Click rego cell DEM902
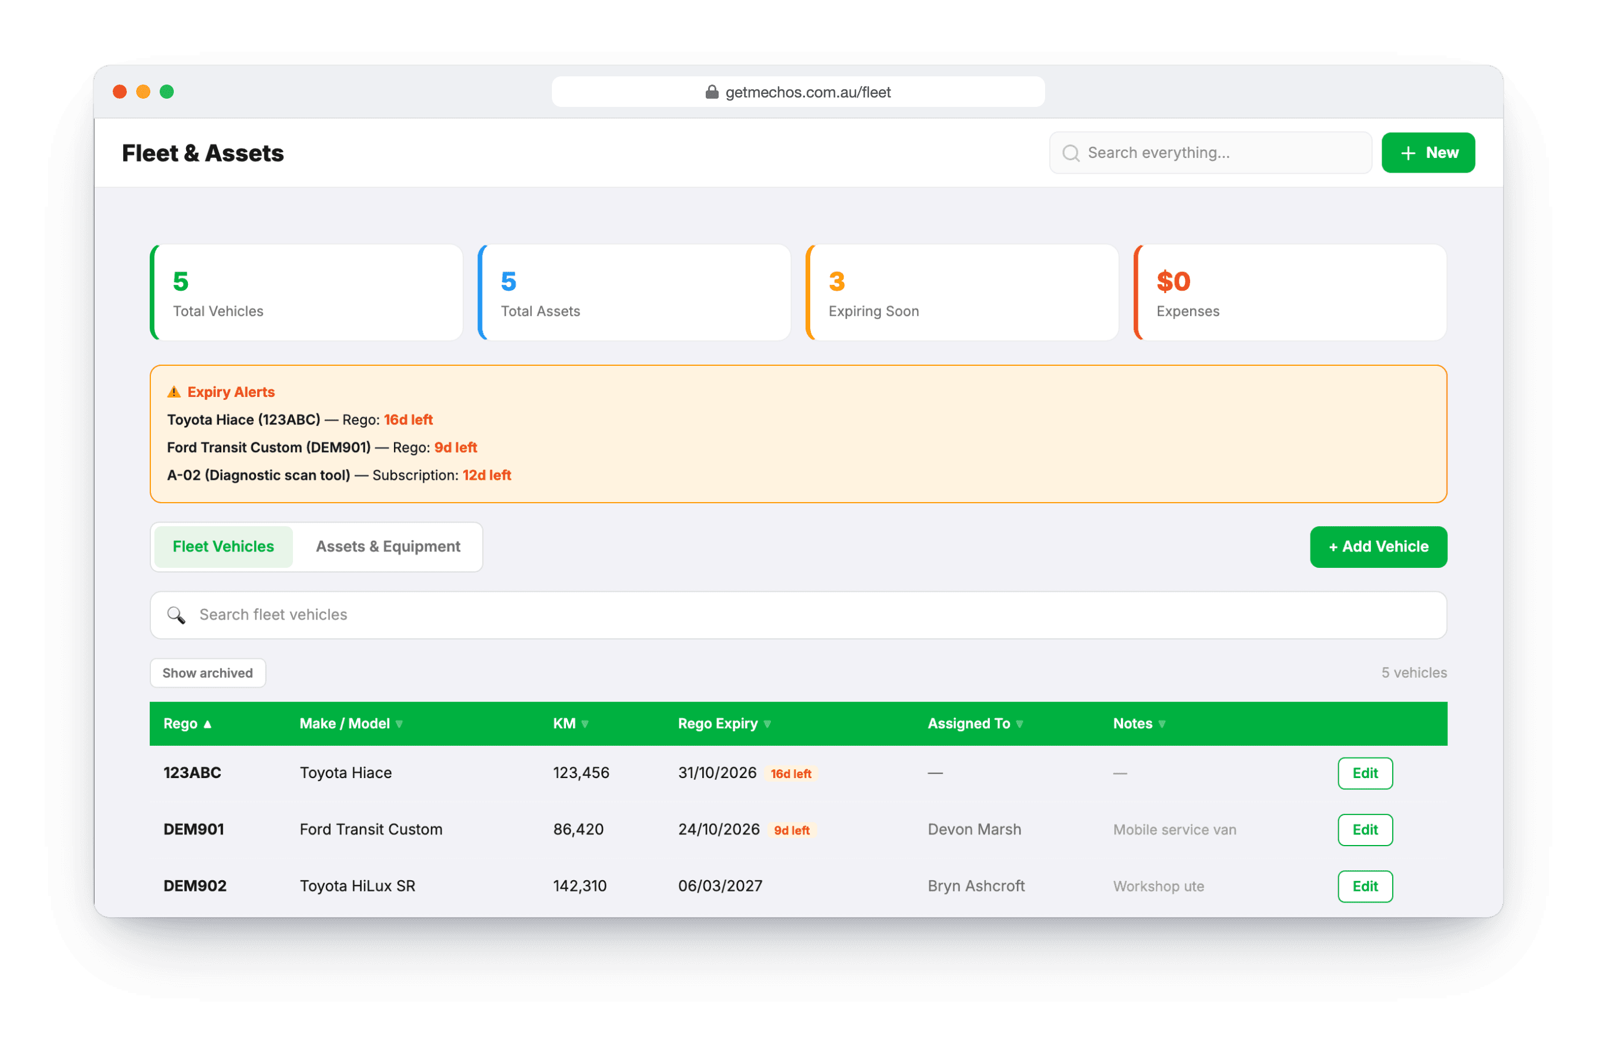Viewport: 1597px width, 1057px height. coord(195,886)
